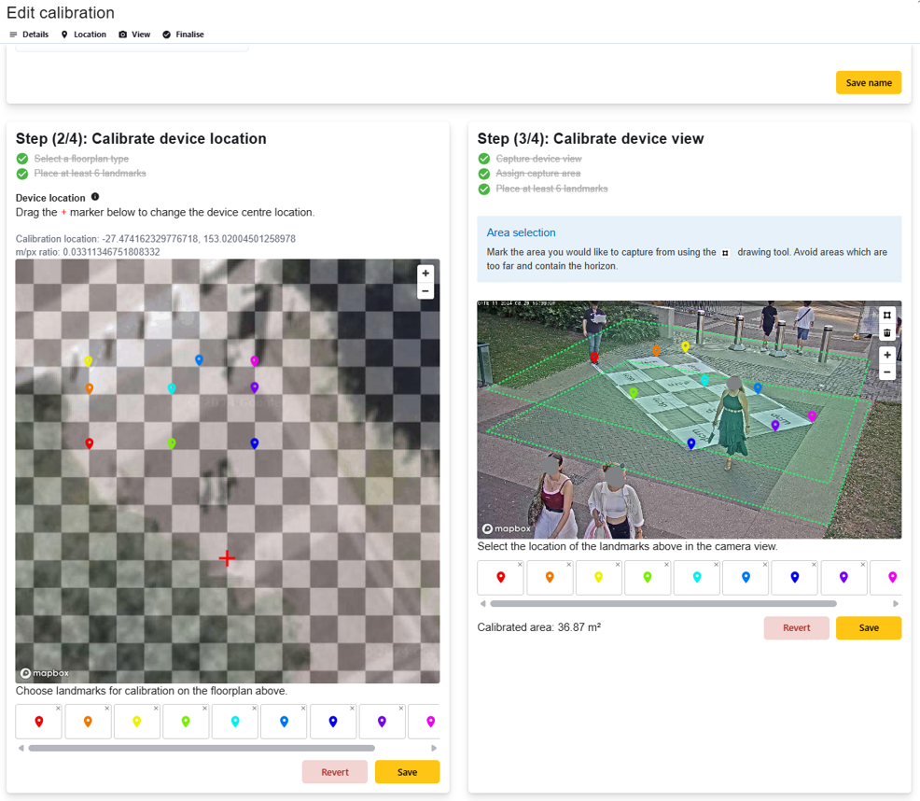Choose purple landmark in floorplan landmark list
Viewport: 920px width, 801px height.
click(382, 722)
